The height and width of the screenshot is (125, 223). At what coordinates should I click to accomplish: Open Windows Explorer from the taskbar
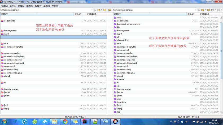pos(55,122)
